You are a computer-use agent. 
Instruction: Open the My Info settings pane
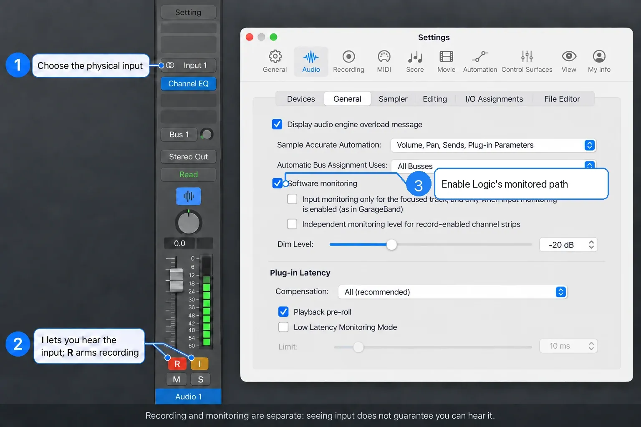click(x=599, y=61)
